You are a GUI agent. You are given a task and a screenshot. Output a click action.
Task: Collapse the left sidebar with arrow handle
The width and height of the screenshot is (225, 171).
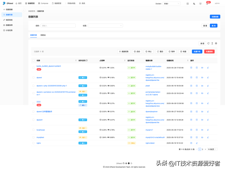(x=24, y=10)
